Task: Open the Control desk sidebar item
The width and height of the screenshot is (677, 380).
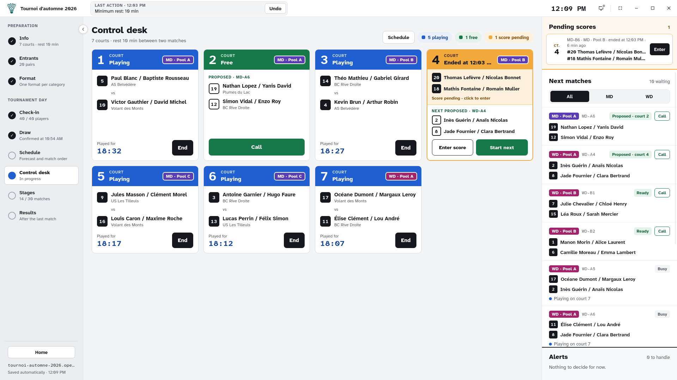Action: coord(41,175)
